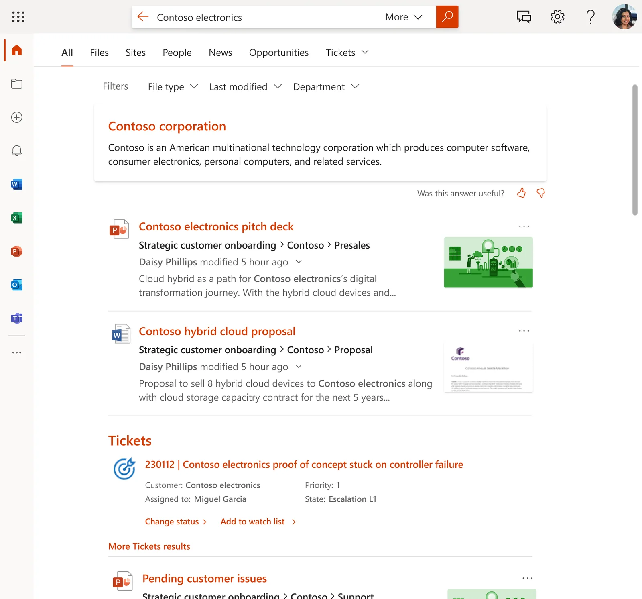Open Contoso electronics pitch deck link

tap(216, 227)
